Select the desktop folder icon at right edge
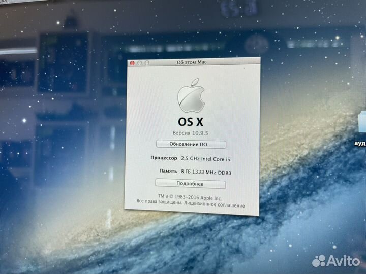Screen dimensions: 366x274 [362, 122]
